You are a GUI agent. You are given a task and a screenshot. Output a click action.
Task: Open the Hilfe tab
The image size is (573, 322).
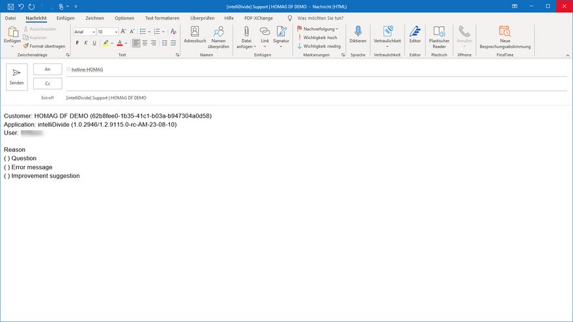point(229,18)
